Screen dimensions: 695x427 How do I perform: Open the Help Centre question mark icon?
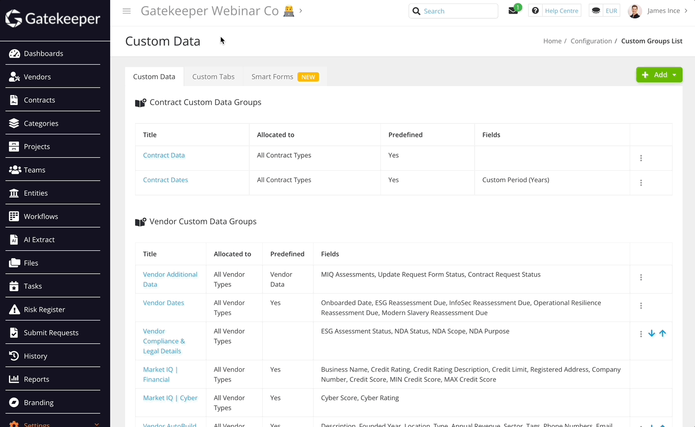[x=535, y=10]
